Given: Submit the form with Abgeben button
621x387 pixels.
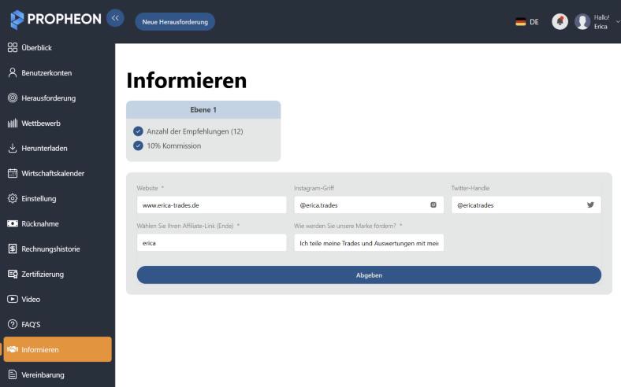Looking at the screenshot, I should [x=369, y=275].
